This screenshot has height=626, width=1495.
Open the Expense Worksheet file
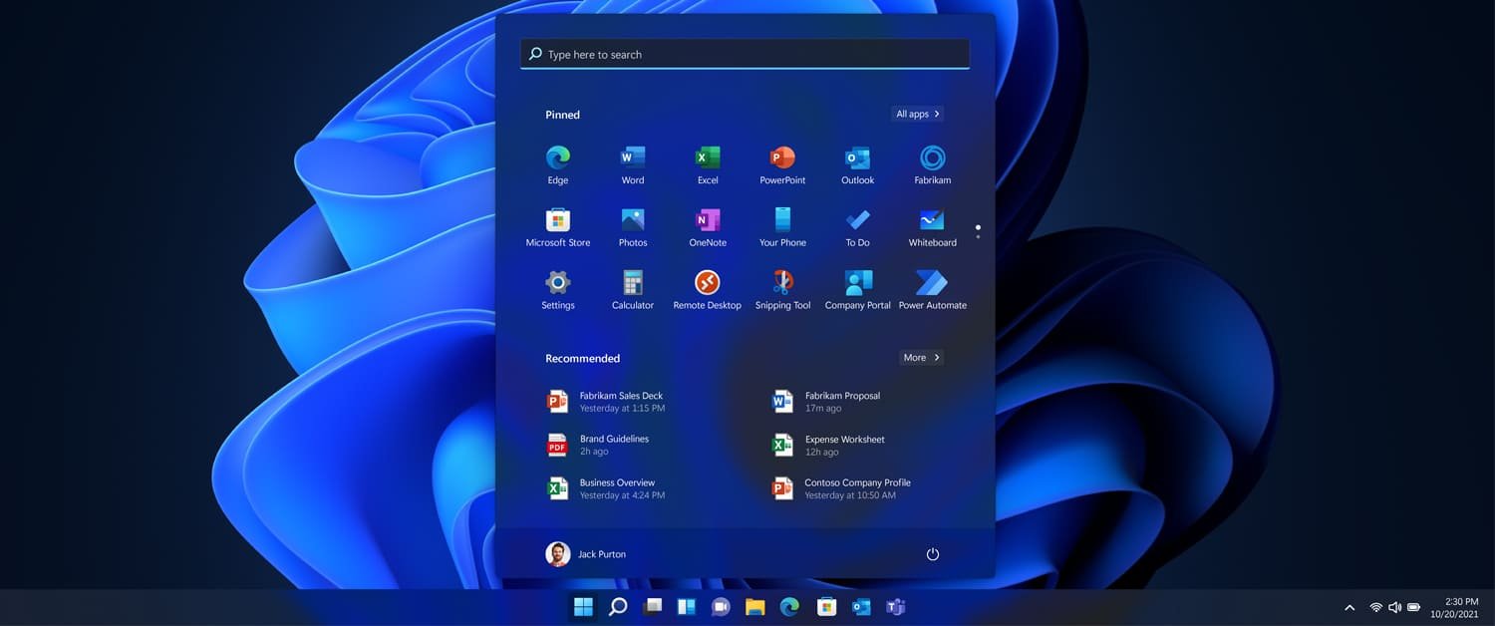click(829, 445)
